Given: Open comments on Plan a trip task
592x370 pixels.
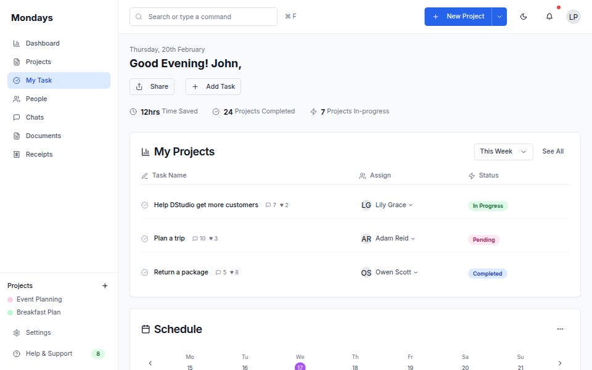Looking at the screenshot, I should coord(196,238).
